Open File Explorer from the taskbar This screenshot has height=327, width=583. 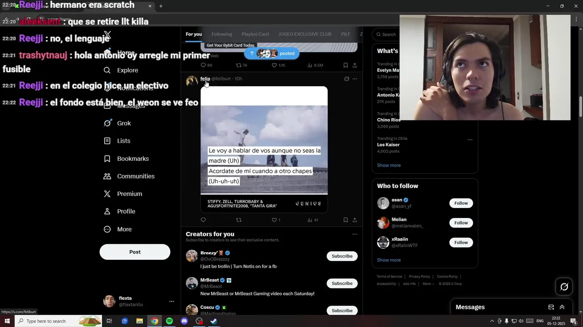coord(139,321)
